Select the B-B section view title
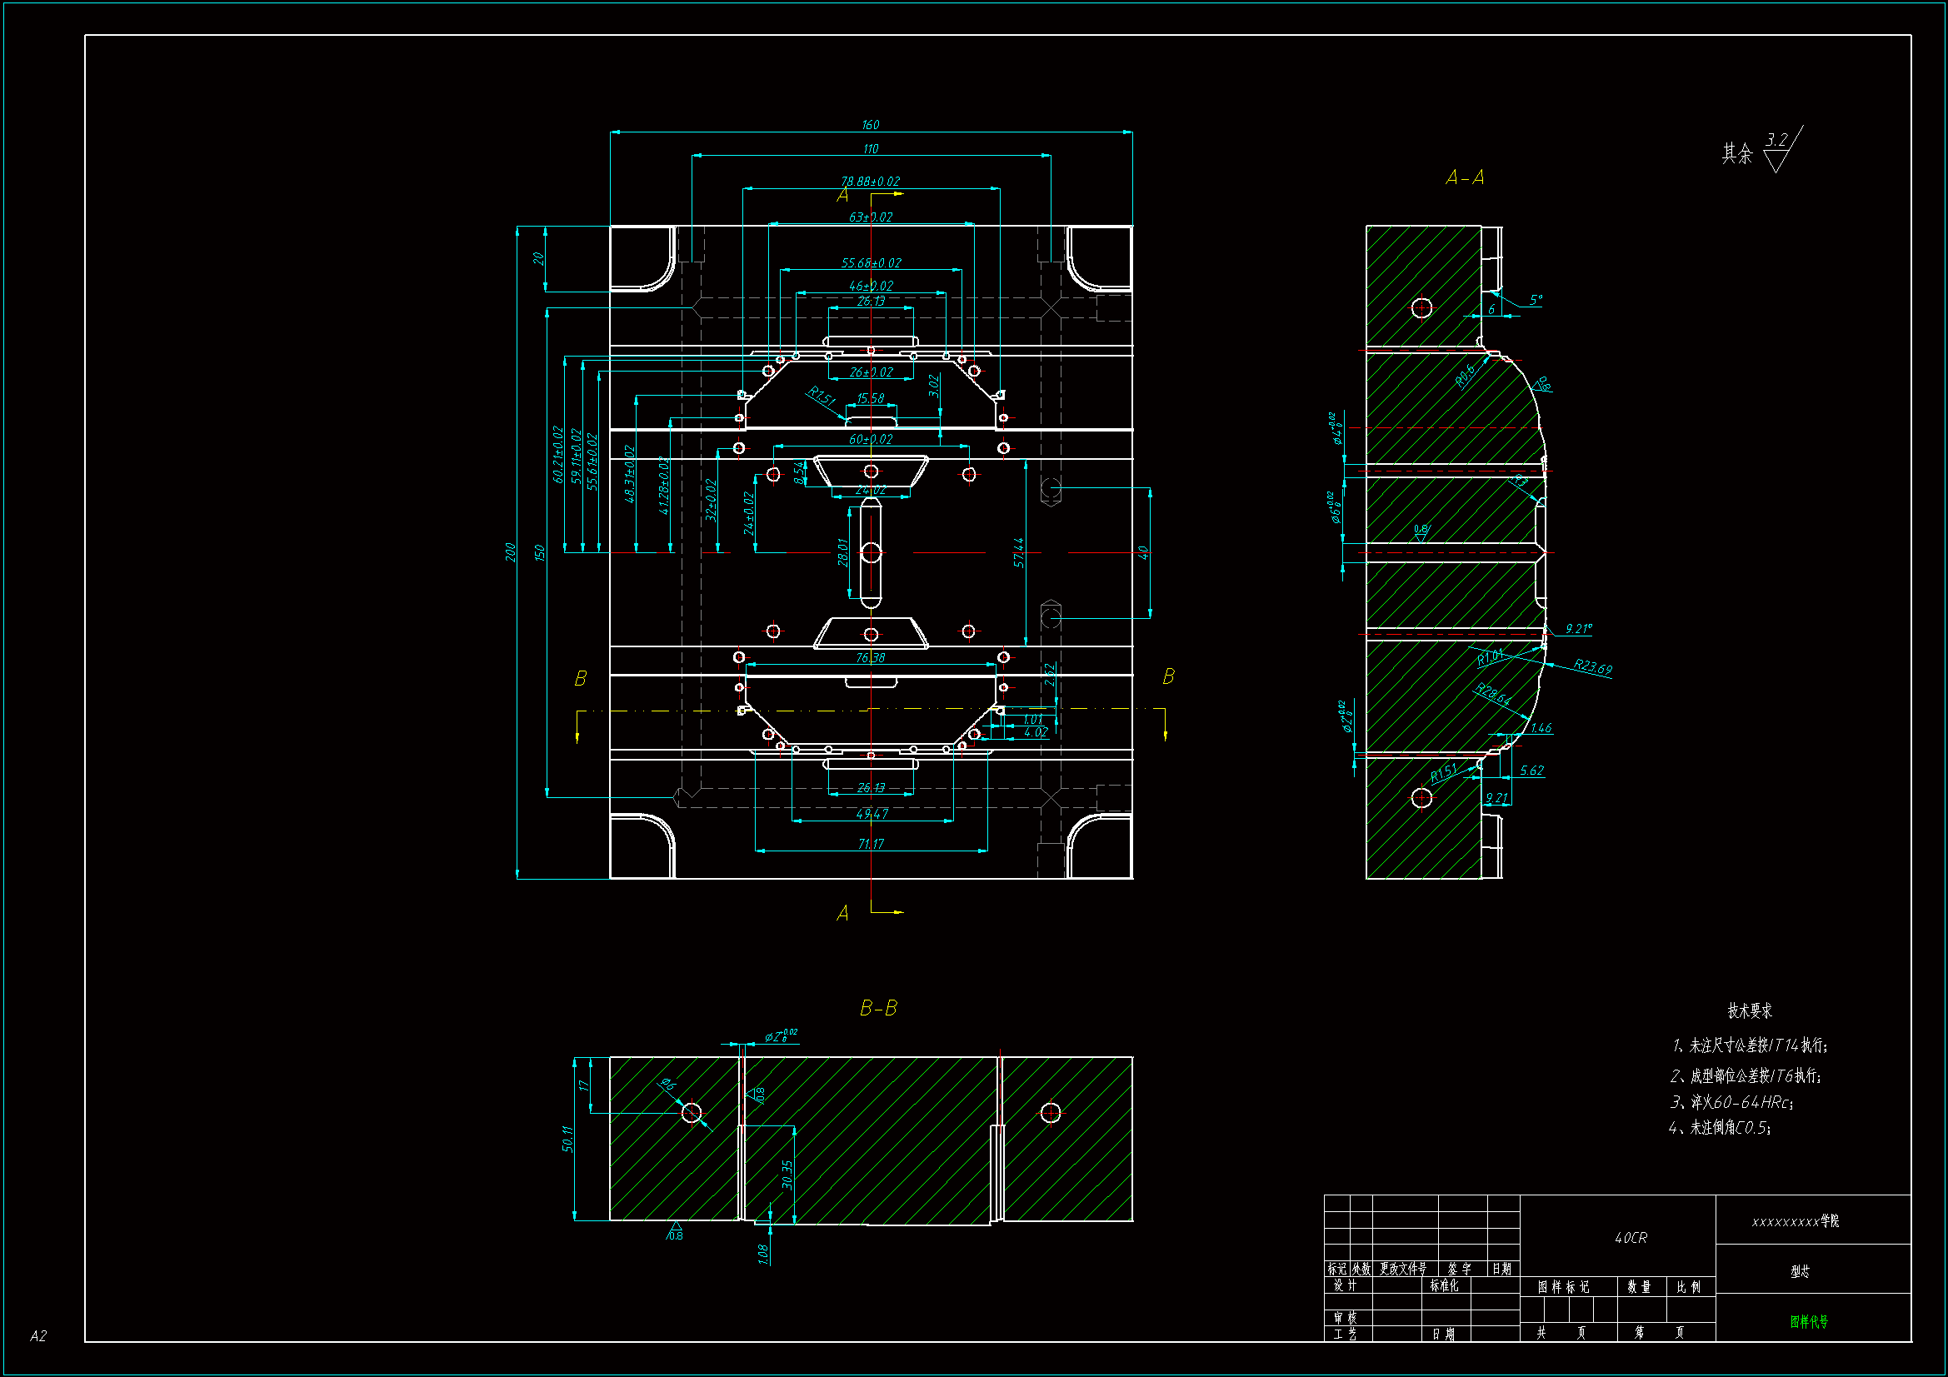 878,1008
